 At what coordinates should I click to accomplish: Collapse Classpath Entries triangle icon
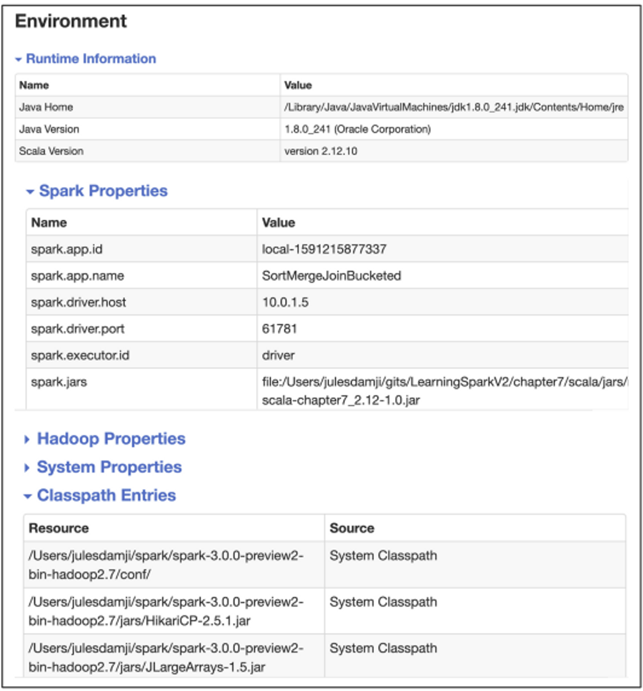tap(27, 496)
